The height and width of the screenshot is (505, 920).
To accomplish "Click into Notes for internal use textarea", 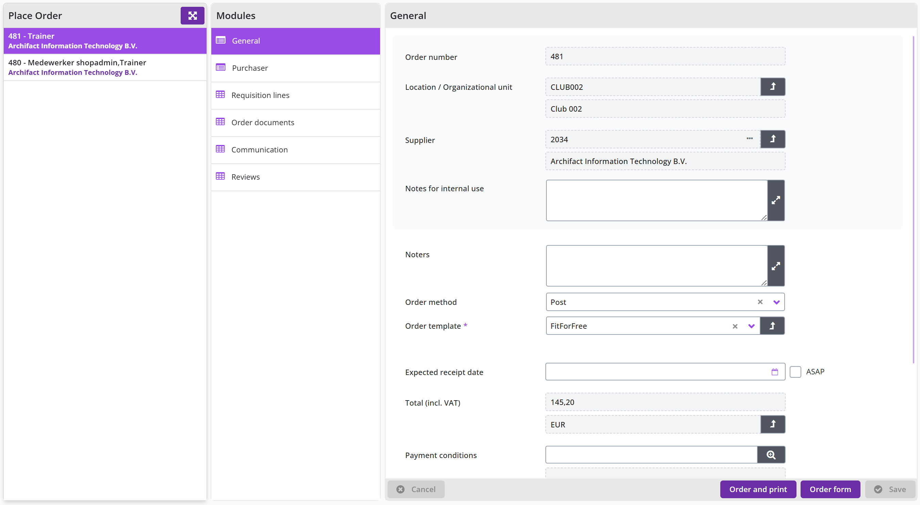I will [656, 200].
